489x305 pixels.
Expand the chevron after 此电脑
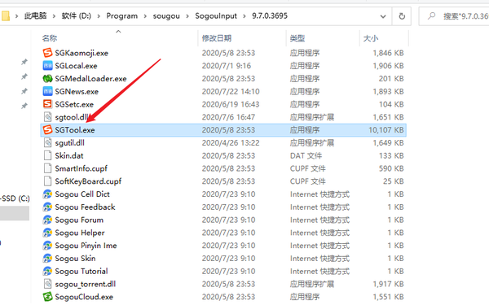(x=54, y=16)
